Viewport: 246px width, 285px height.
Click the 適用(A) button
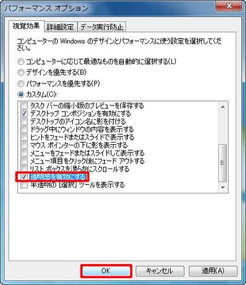213,271
